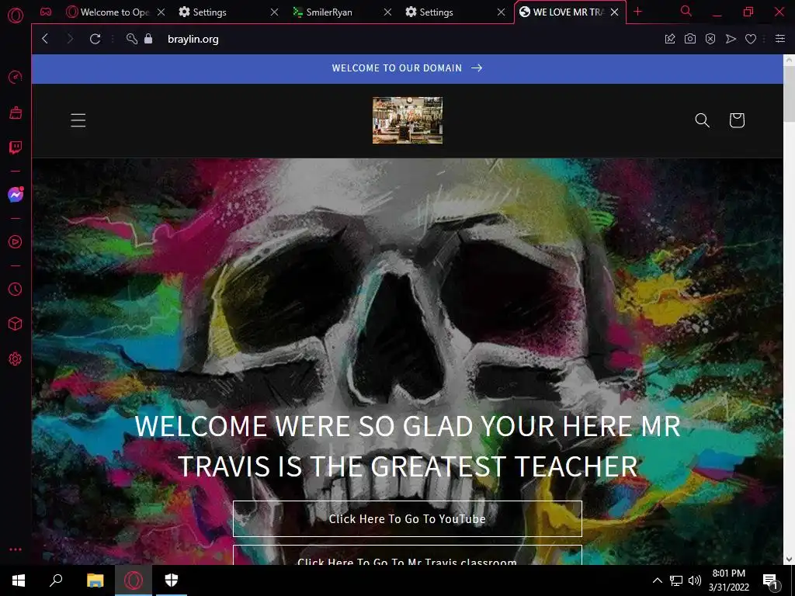Open the shopping cart icon
The image size is (795, 596).
click(x=737, y=120)
